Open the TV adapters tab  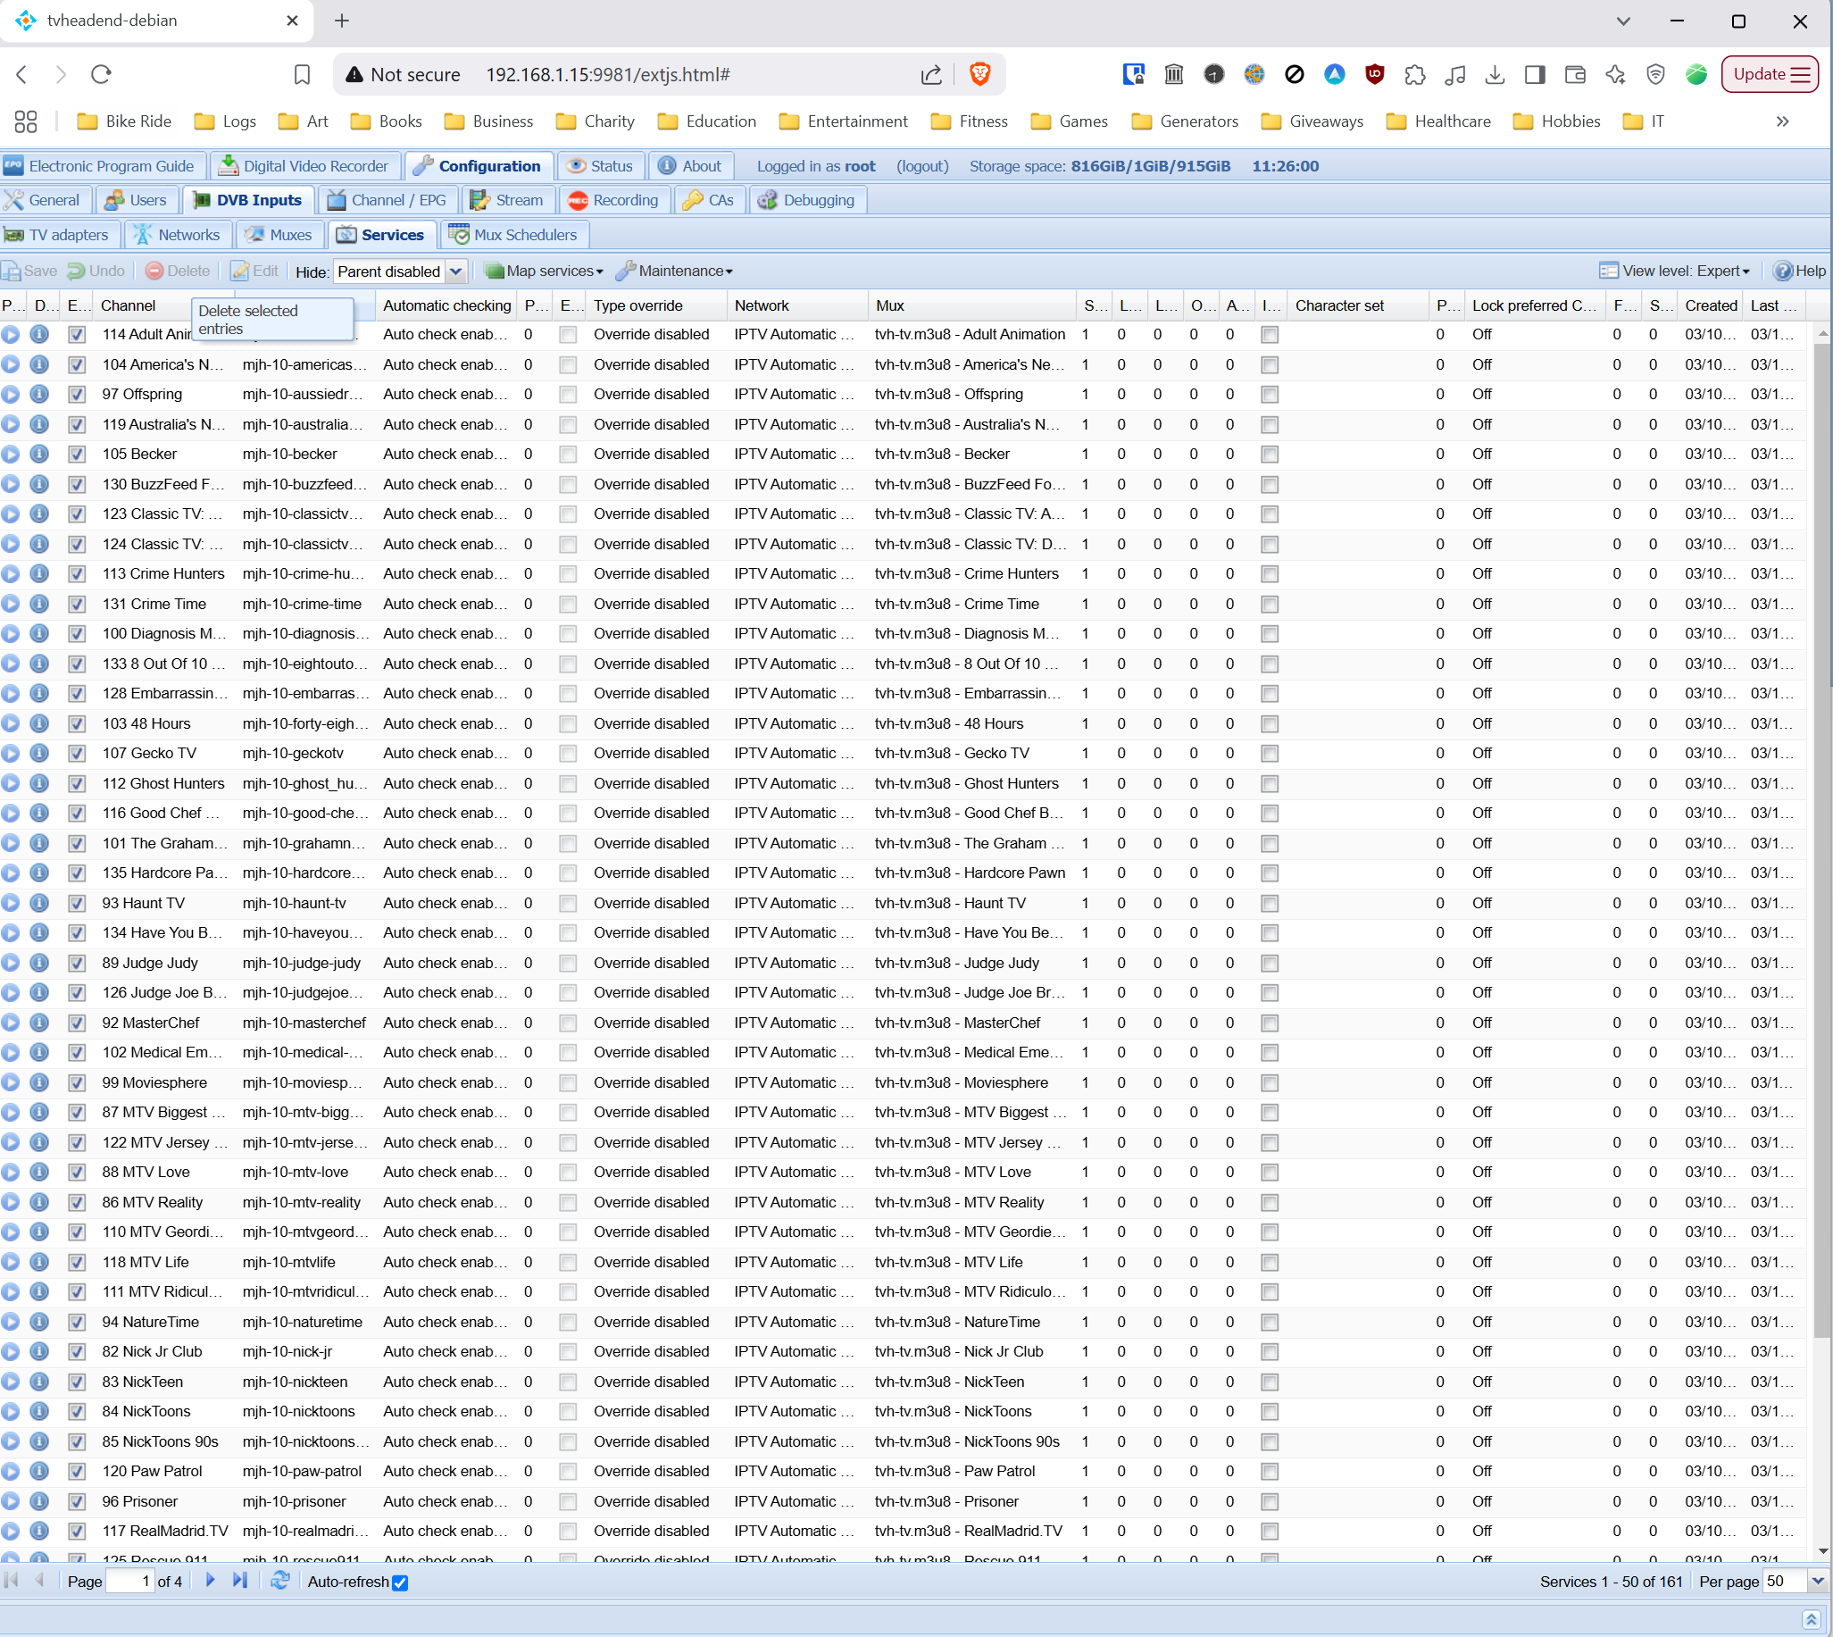coord(57,235)
